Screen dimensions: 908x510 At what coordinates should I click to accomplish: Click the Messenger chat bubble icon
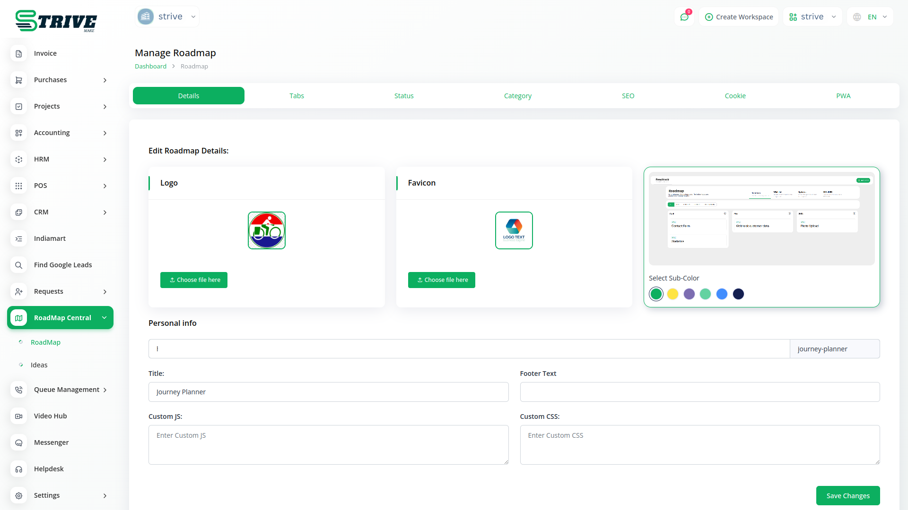(x=19, y=443)
